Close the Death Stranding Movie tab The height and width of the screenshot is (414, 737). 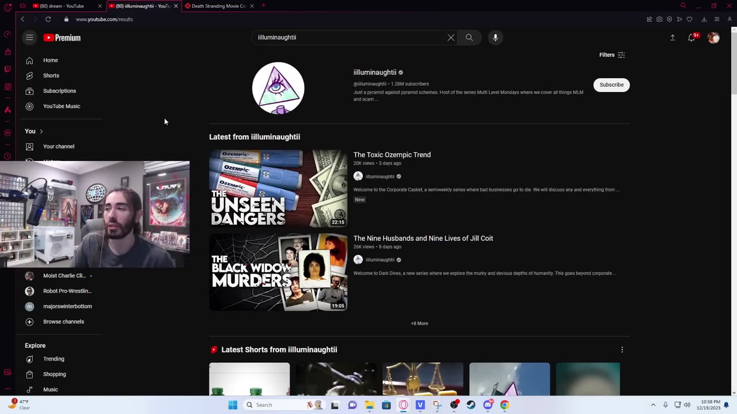pyautogui.click(x=252, y=6)
